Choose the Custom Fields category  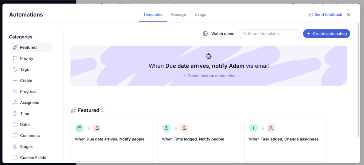33,158
